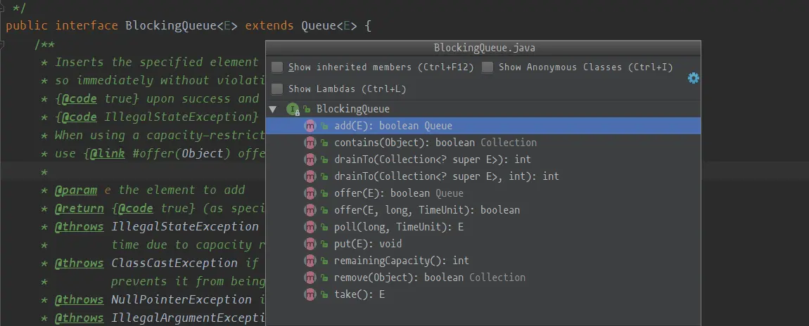Click method icon beside take()
This screenshot has height=326, width=809.
[x=310, y=294]
